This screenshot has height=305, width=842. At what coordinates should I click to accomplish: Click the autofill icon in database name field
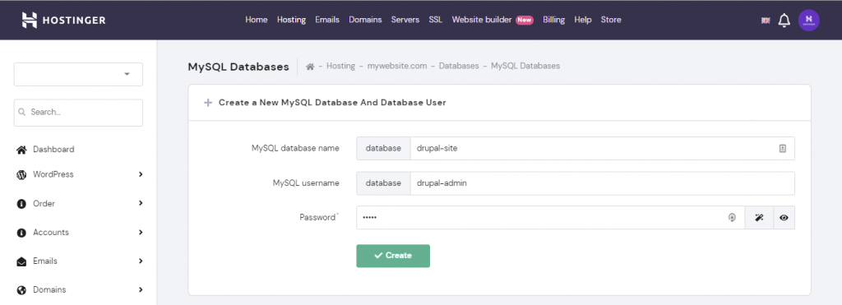(783, 149)
